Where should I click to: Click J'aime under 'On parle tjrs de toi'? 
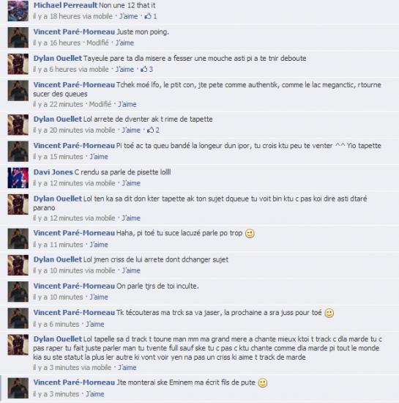point(99,297)
